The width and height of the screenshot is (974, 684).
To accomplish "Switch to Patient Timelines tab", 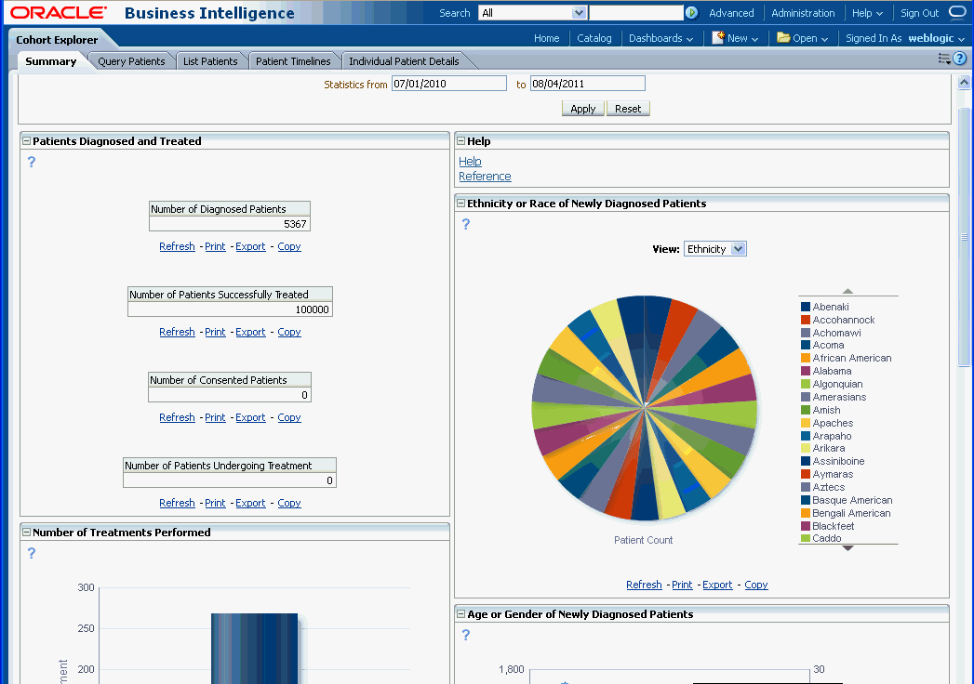I will [x=293, y=60].
